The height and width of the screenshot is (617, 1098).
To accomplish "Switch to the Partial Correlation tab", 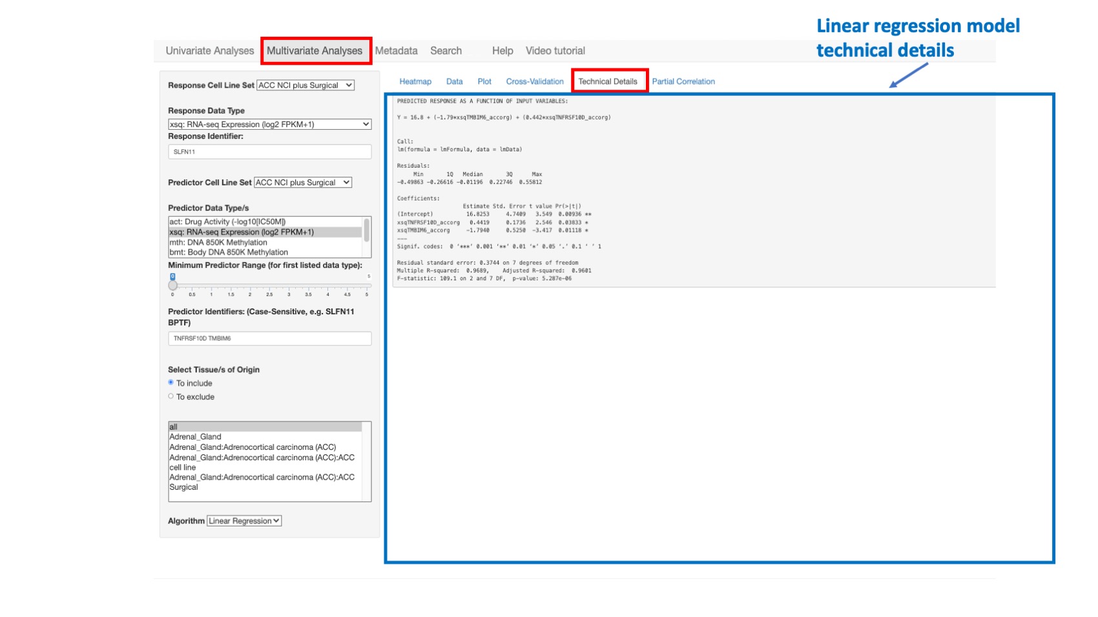I will (683, 81).
